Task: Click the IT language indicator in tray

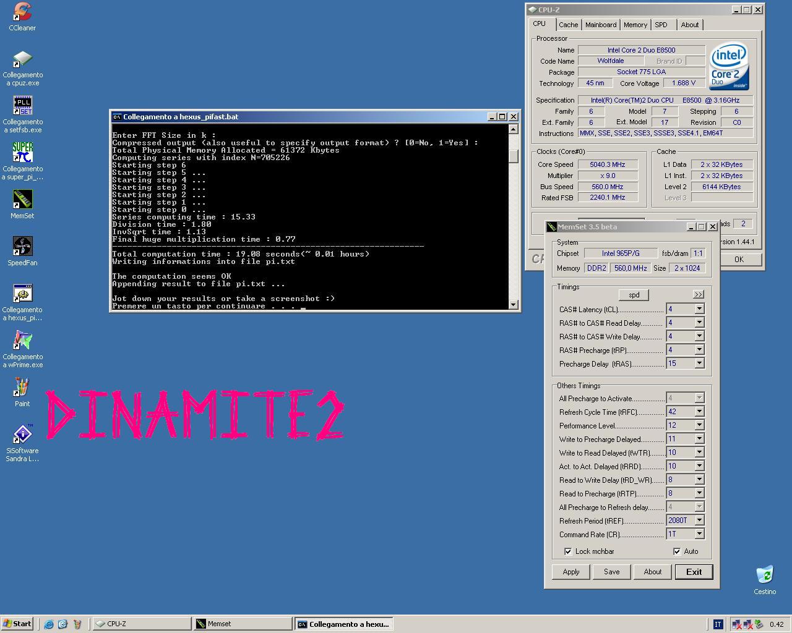Action: [718, 624]
